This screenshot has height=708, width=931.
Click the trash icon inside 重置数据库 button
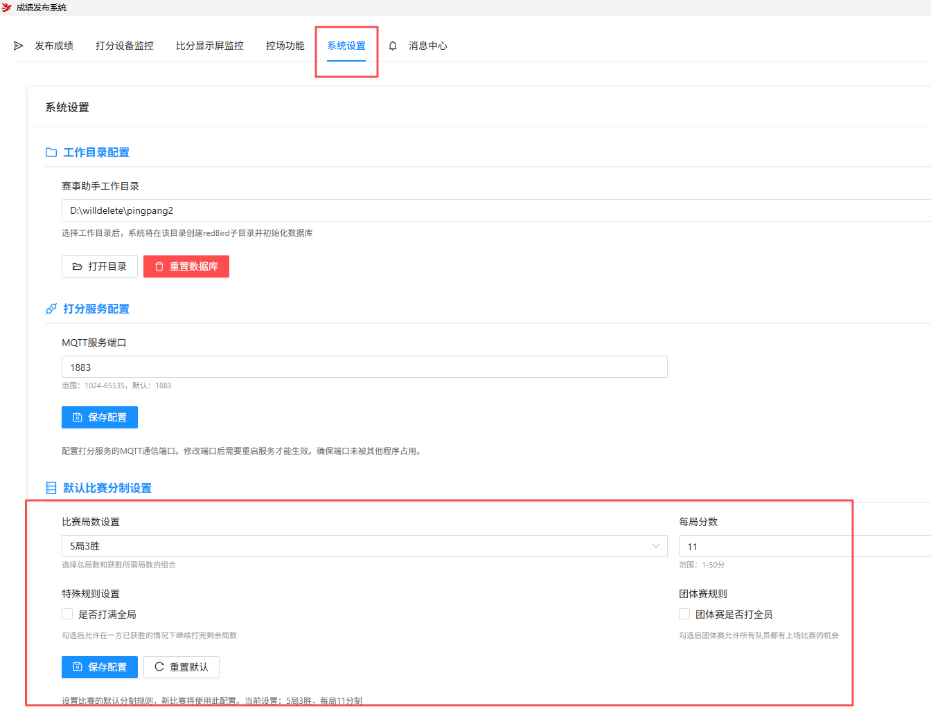click(x=160, y=266)
